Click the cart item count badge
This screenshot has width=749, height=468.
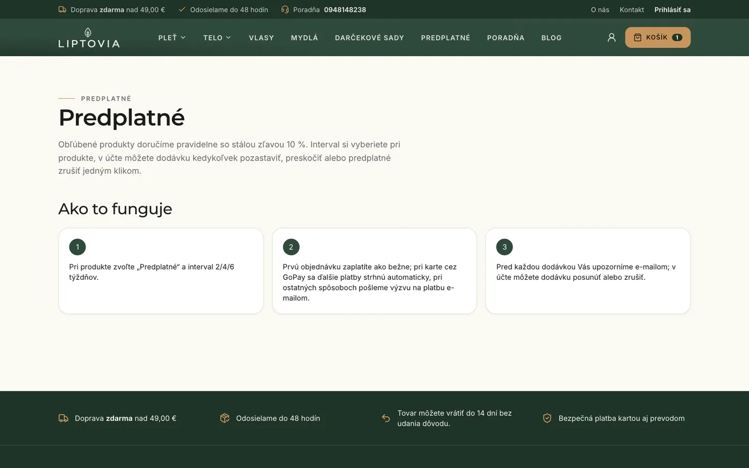677,37
